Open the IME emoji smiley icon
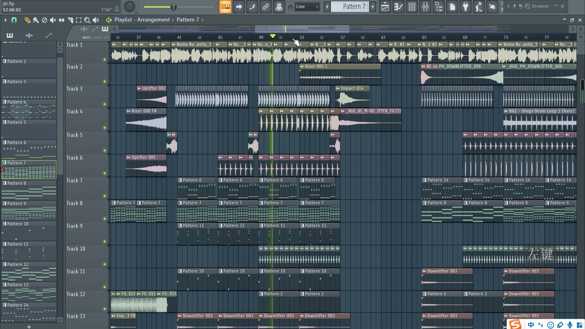This screenshot has height=329, width=585. tap(551, 325)
